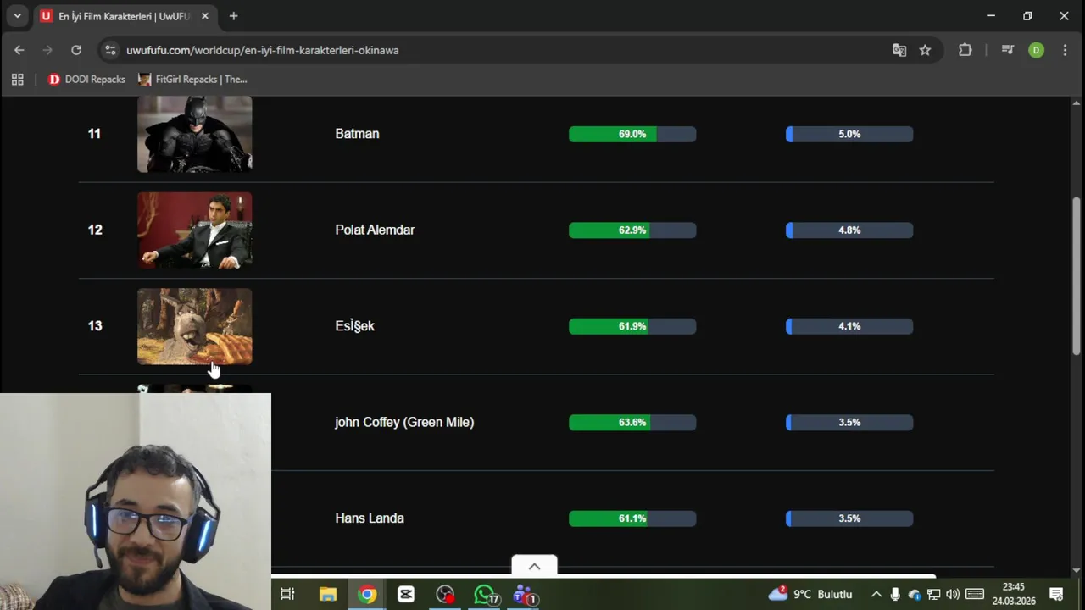This screenshot has height=610, width=1085.
Task: Translate this page icon
Action: point(899,50)
